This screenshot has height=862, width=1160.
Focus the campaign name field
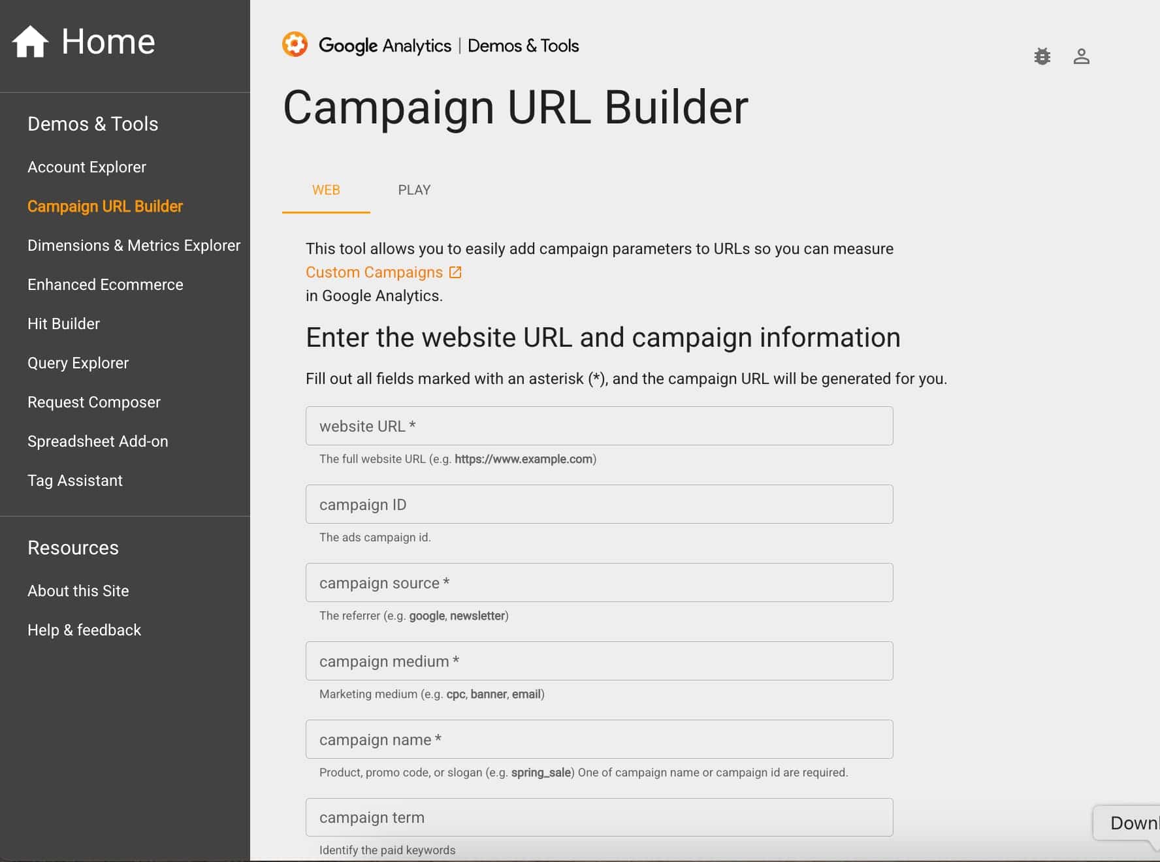tap(599, 739)
